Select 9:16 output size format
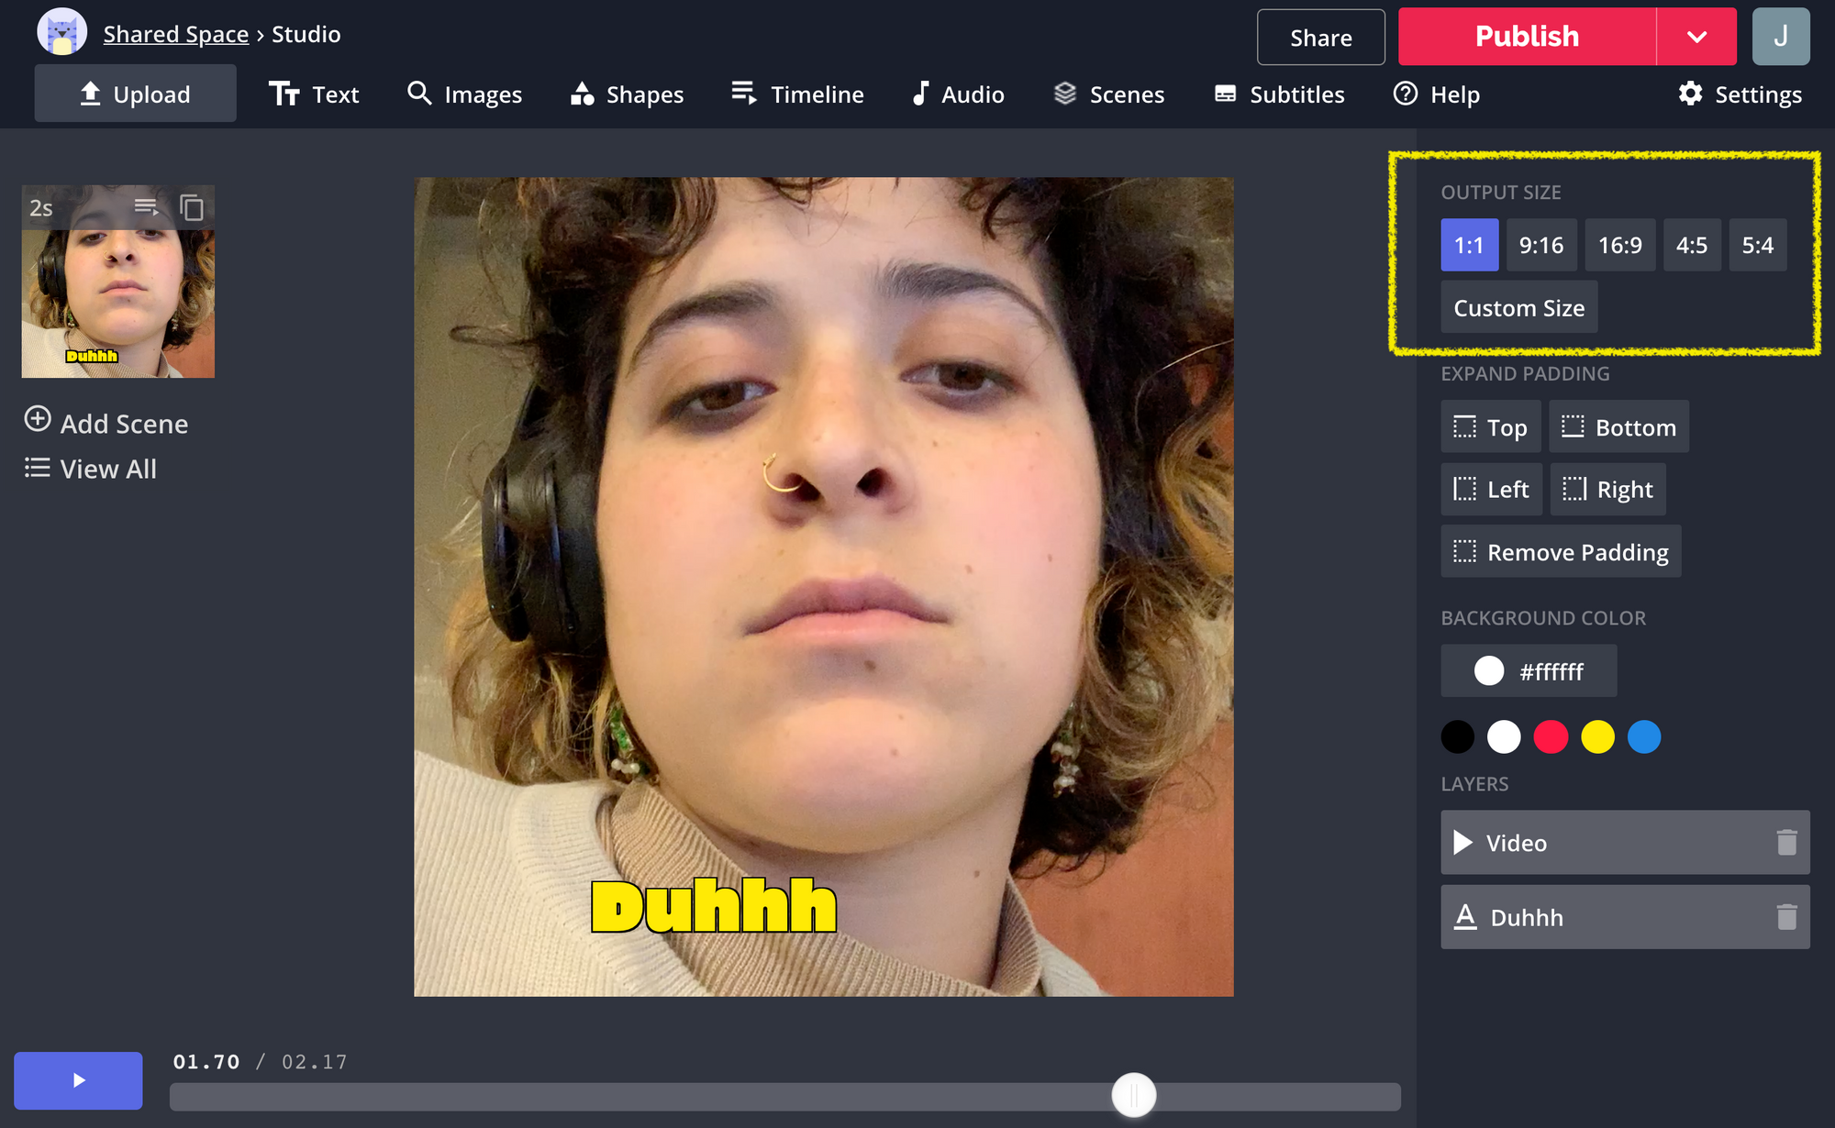The image size is (1835, 1128). tap(1541, 245)
